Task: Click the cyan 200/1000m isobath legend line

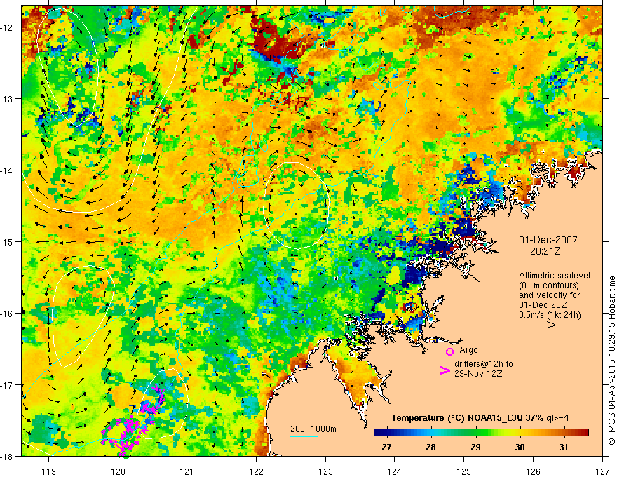Action: click(x=304, y=436)
